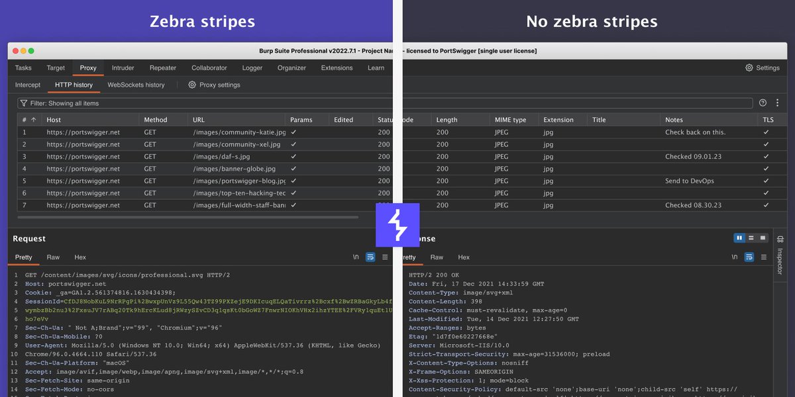This screenshot has width=795, height=397.
Task: Select the Proxy tab
Action: pos(88,67)
